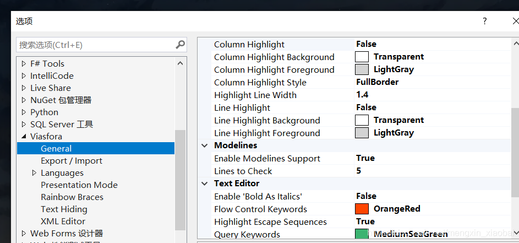Image resolution: width=519 pixels, height=243 pixels.
Task: Expand the F# Tools node
Action: tap(24, 64)
